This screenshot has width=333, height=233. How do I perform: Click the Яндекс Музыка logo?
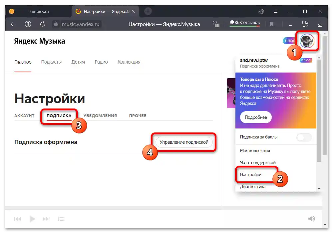coord(40,41)
